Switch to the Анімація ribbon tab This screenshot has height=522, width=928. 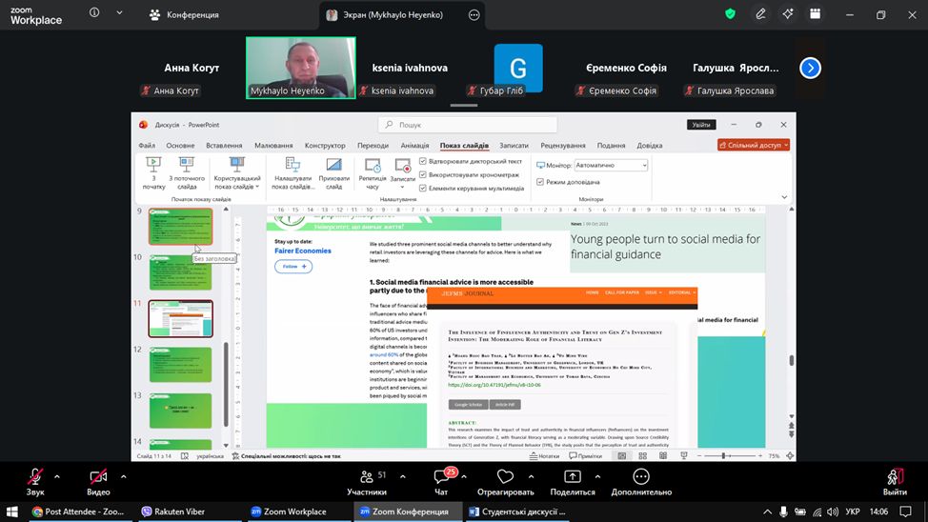(414, 146)
